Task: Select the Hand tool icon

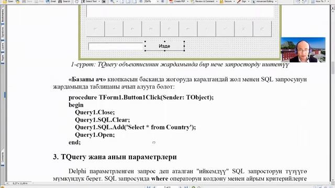Action: pyautogui.click(x=77, y=1)
